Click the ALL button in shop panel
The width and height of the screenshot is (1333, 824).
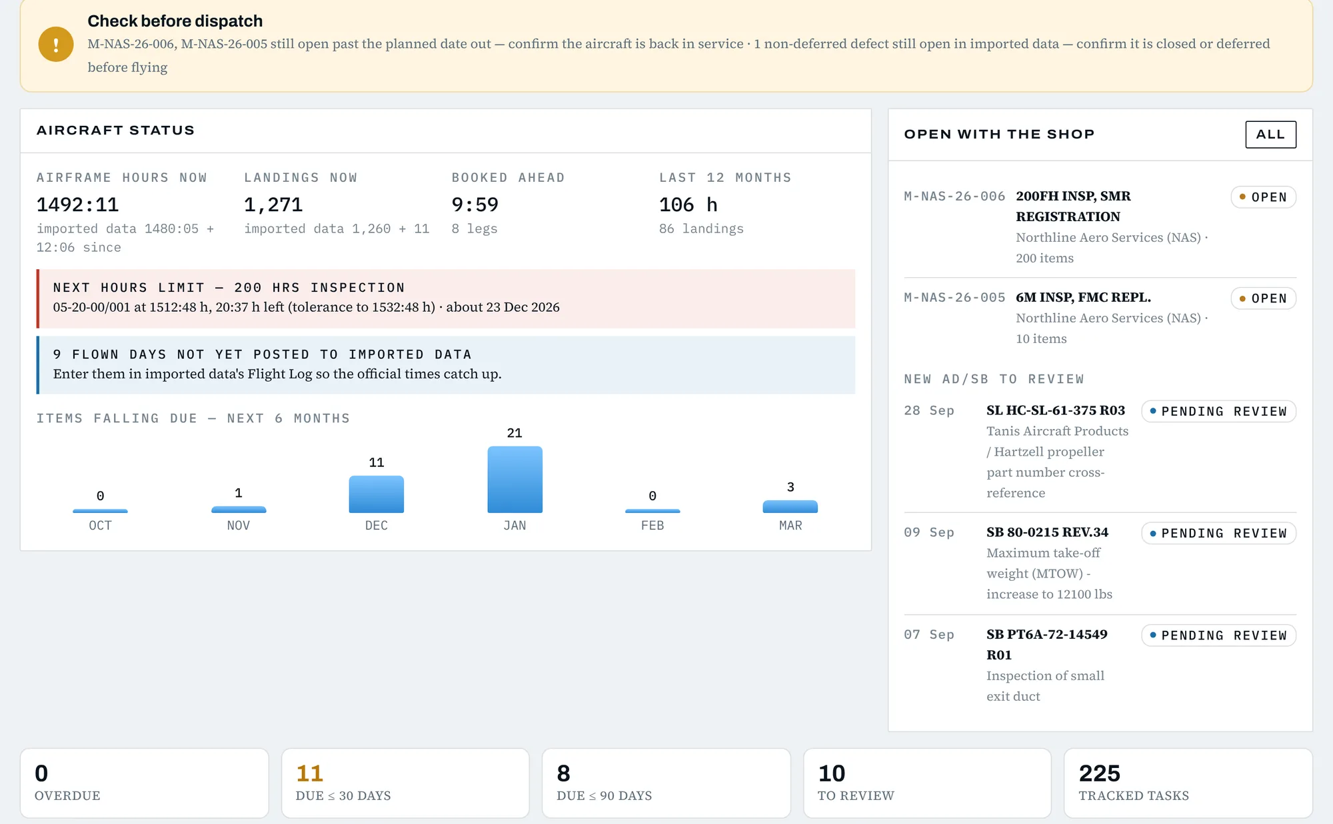tap(1270, 135)
